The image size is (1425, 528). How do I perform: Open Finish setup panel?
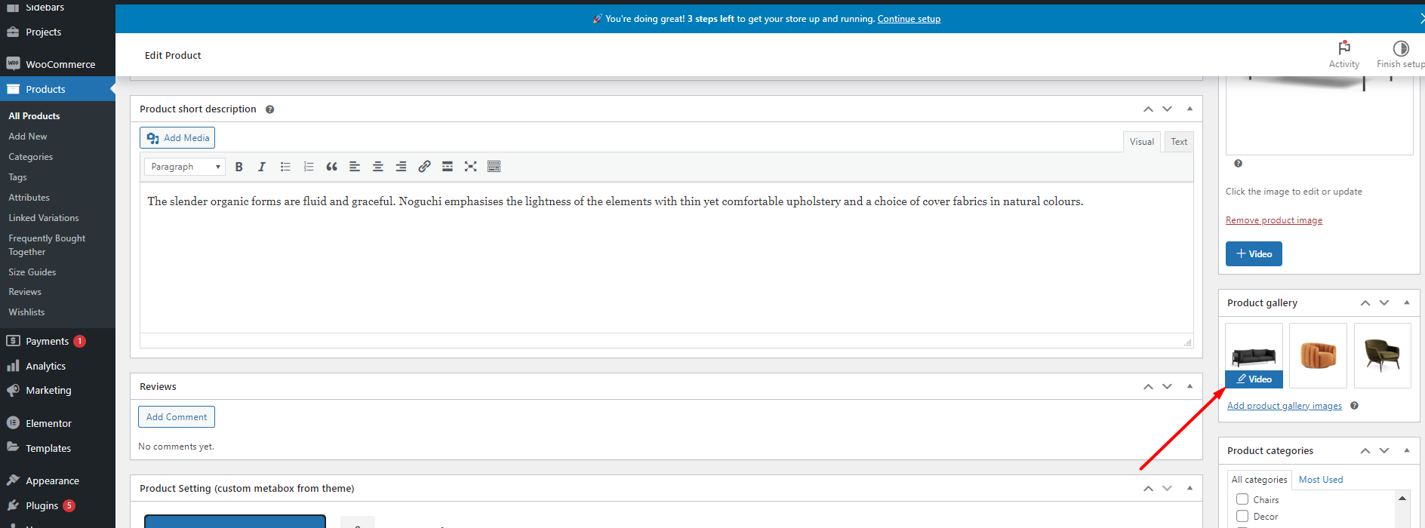1401,55
